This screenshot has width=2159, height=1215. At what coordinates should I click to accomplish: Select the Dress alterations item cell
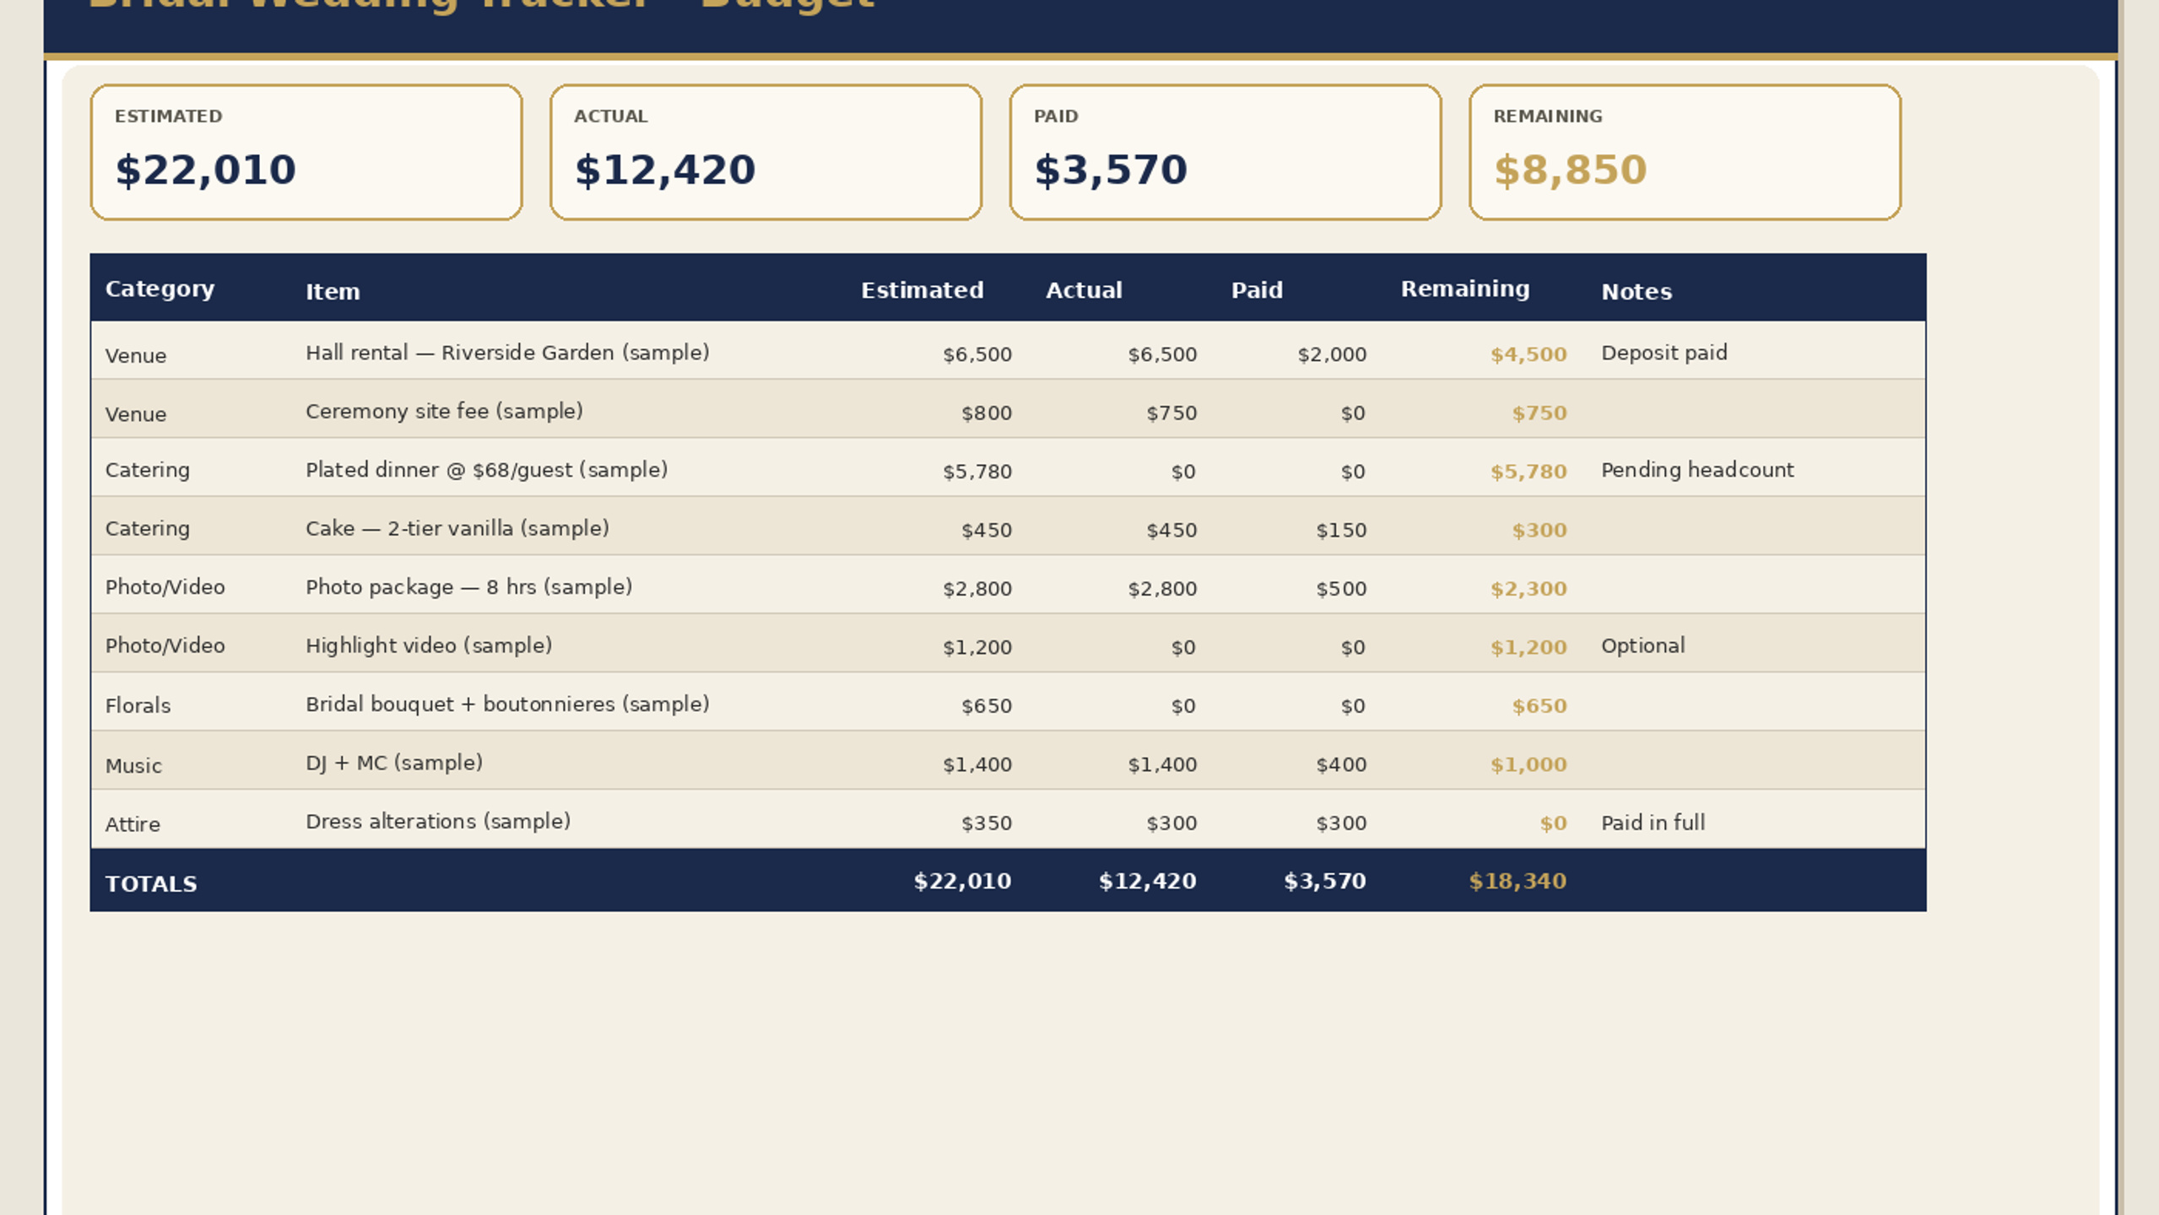click(438, 822)
